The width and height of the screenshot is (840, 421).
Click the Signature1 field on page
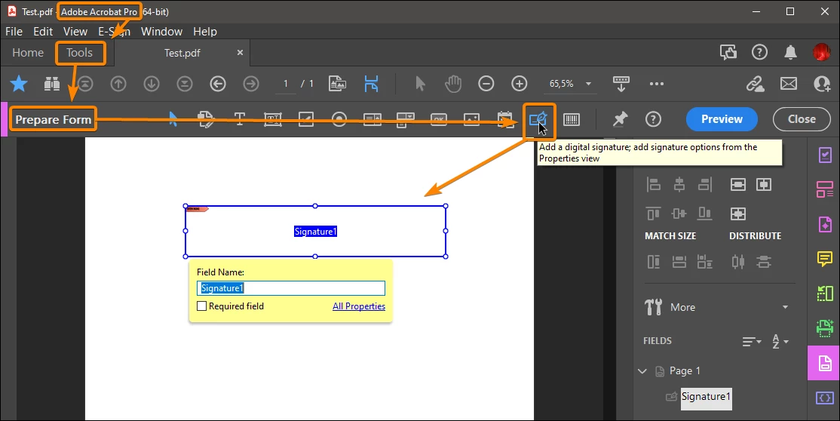315,231
